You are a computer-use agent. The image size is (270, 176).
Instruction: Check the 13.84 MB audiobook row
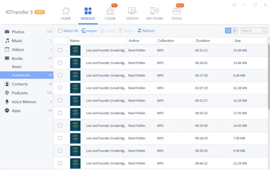point(60,63)
